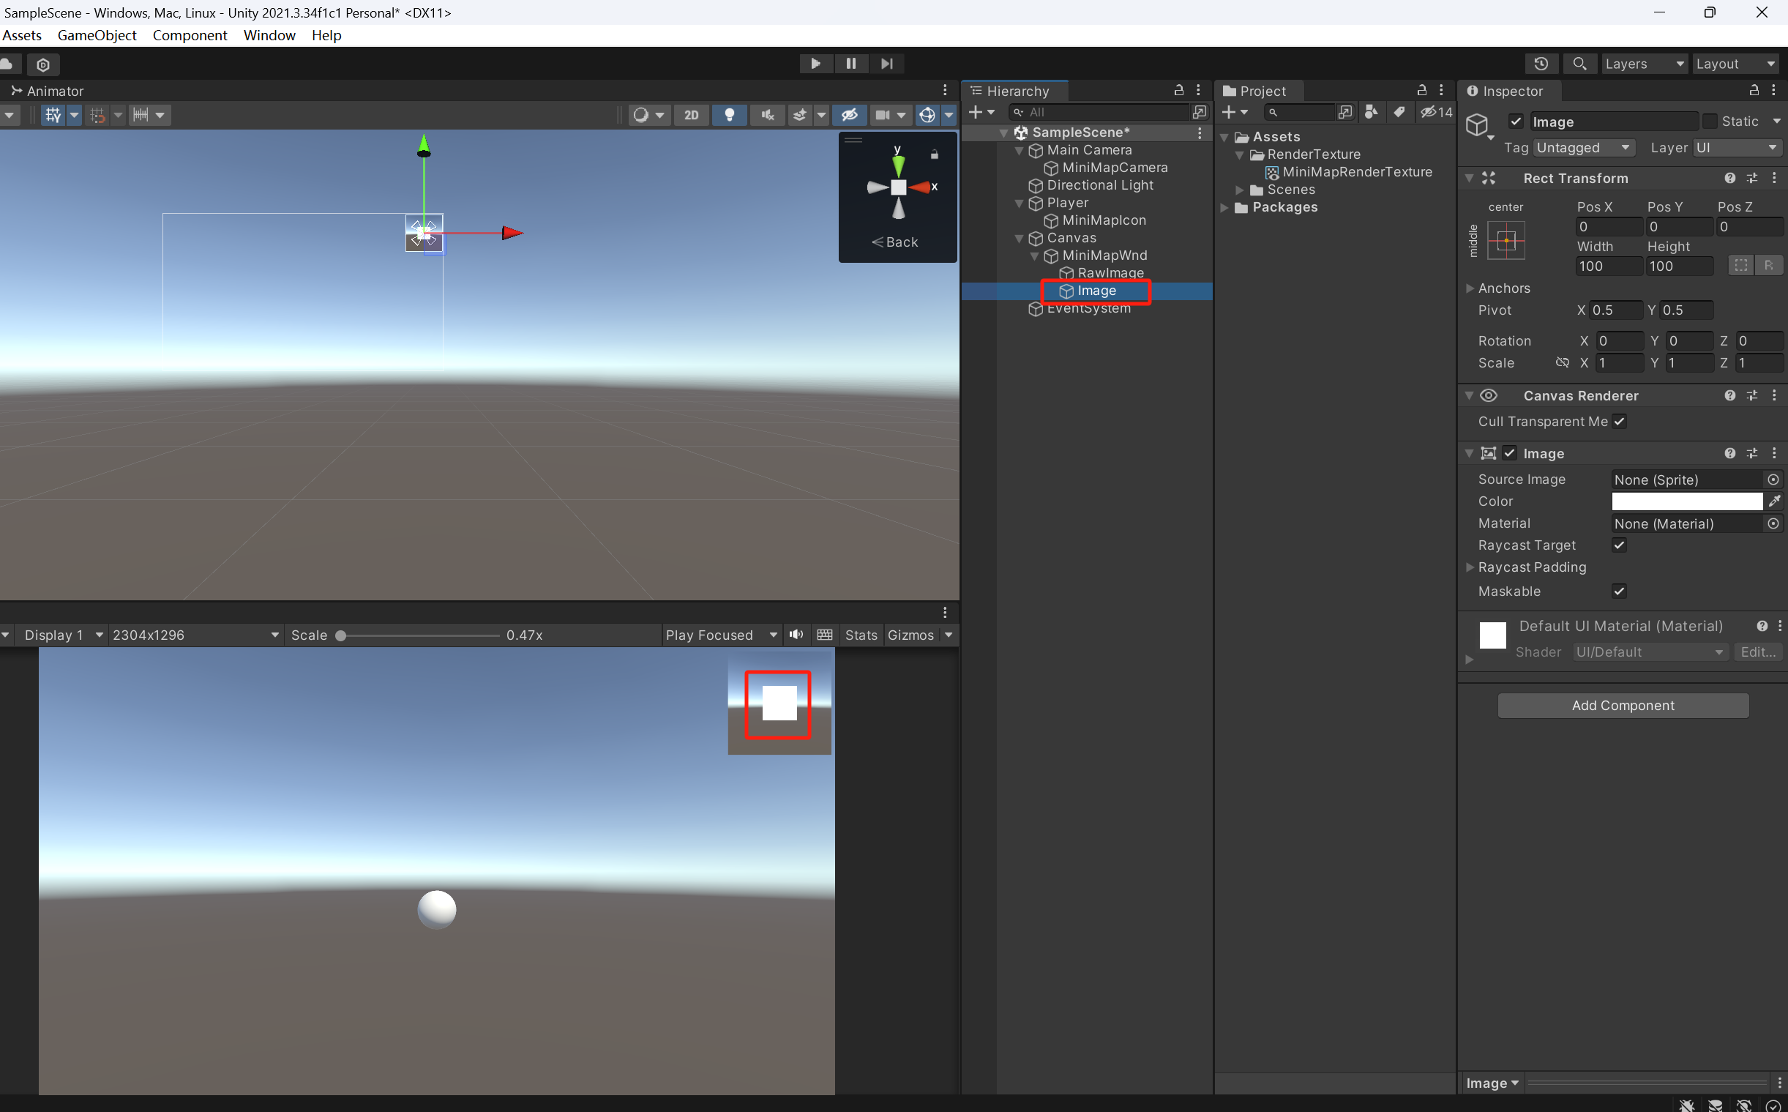Open the Source Image object picker
The width and height of the screenshot is (1788, 1112).
tap(1773, 479)
